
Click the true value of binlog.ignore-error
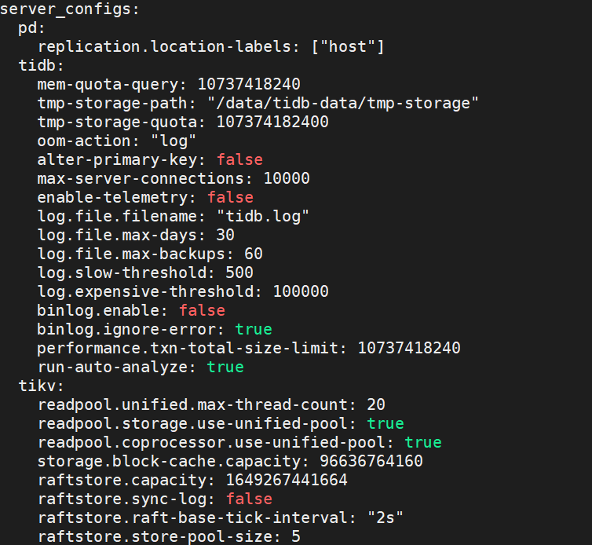pyautogui.click(x=254, y=329)
